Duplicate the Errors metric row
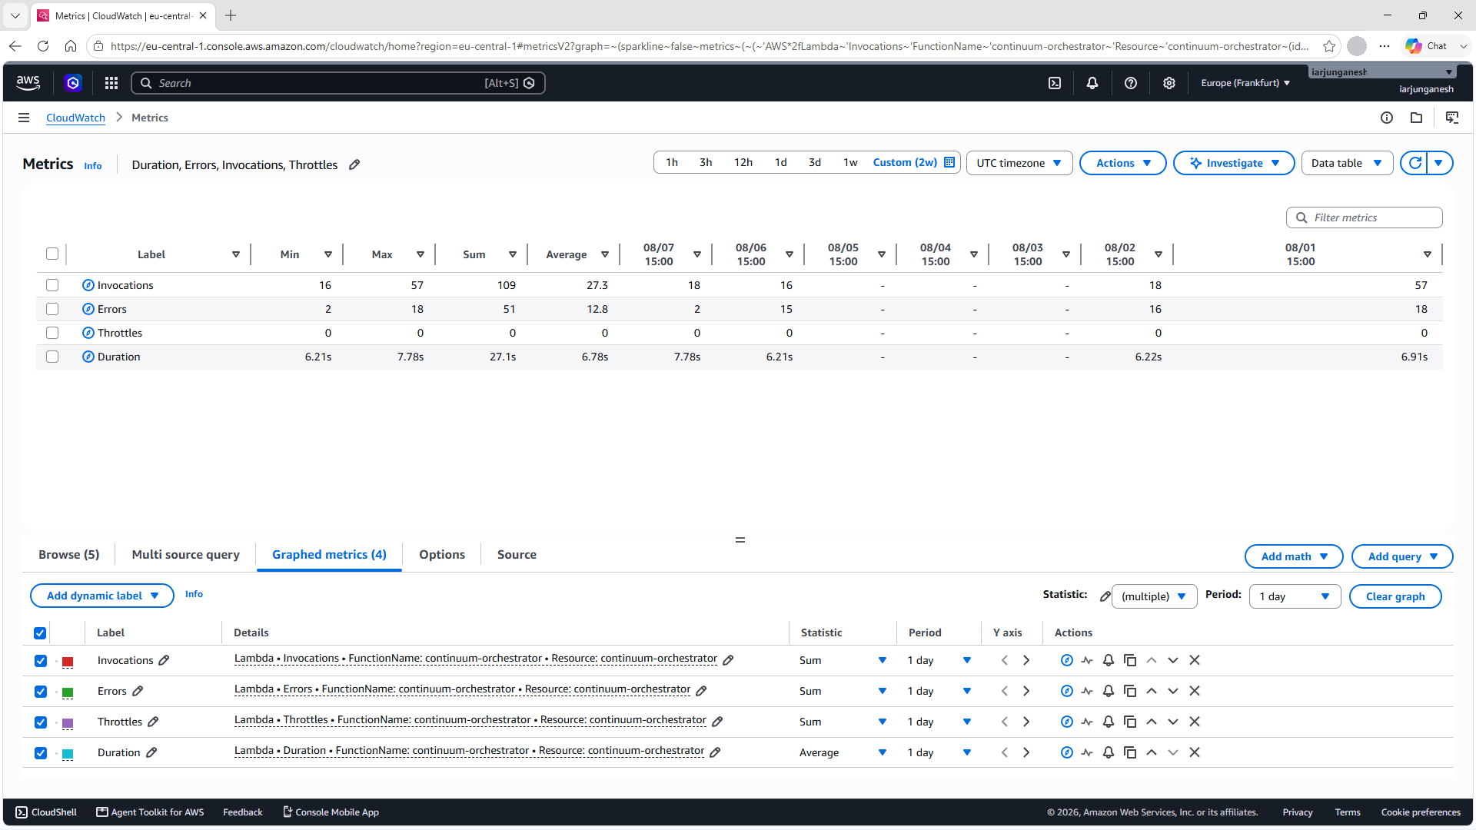 point(1130,691)
